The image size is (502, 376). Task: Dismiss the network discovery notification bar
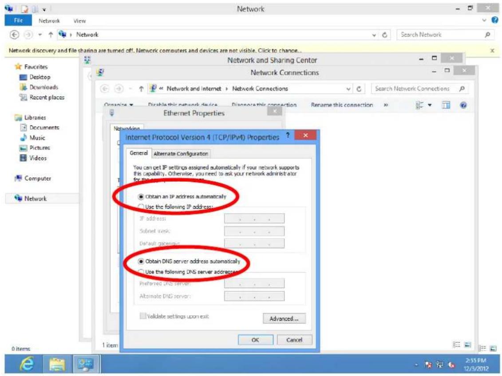[x=492, y=51]
